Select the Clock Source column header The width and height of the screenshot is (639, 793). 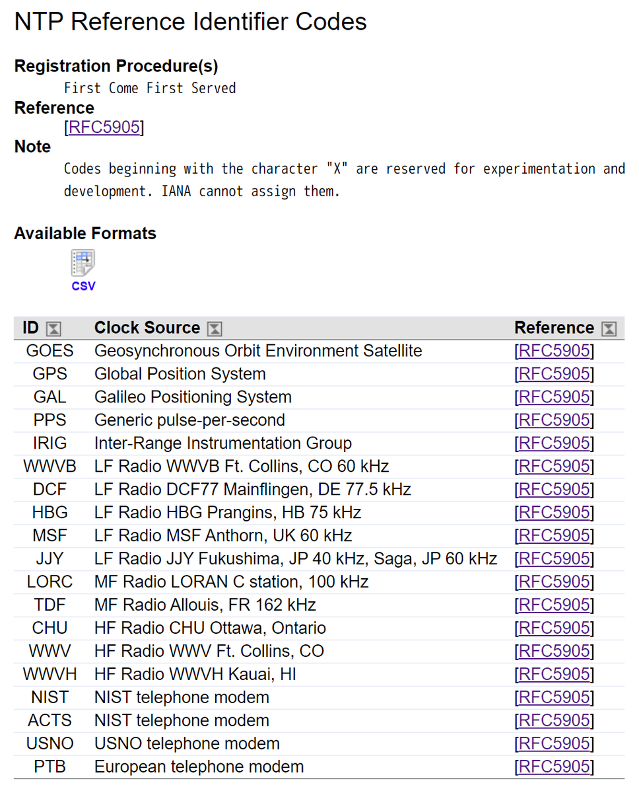point(147,328)
